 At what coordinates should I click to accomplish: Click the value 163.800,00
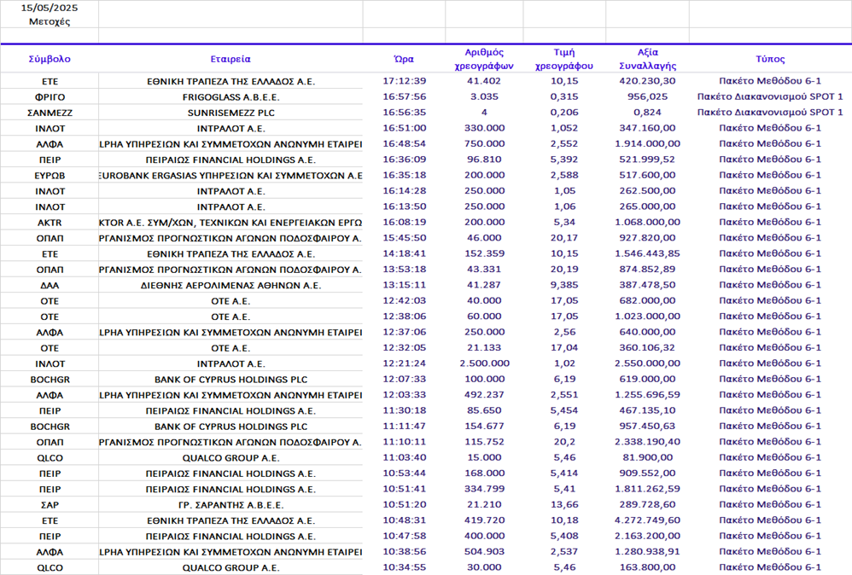pyautogui.click(x=648, y=568)
